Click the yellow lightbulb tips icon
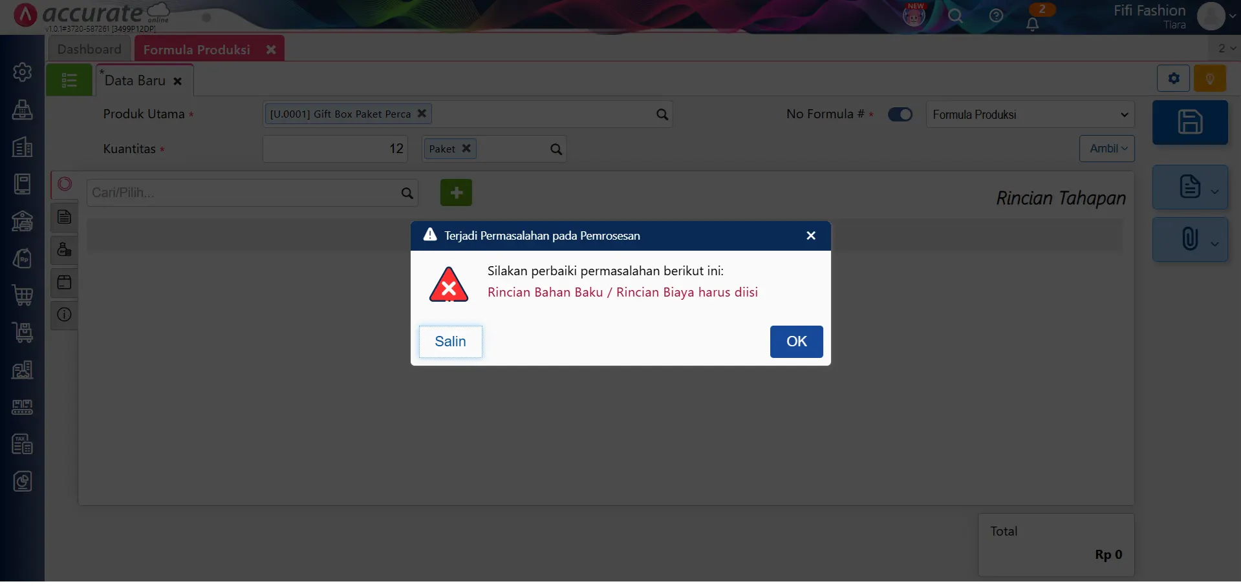This screenshot has width=1241, height=586. 1209,79
